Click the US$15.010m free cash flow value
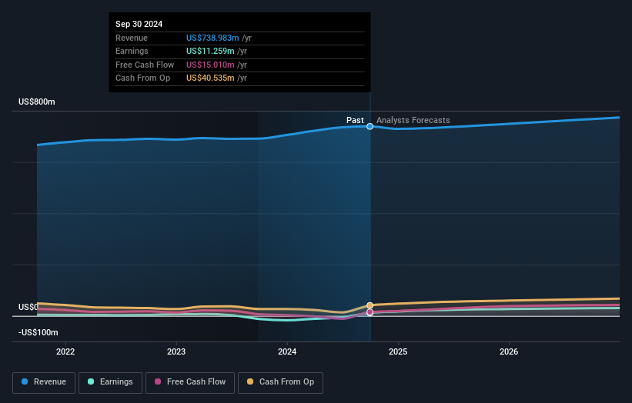Viewport: 632px width, 403px height. (x=210, y=65)
